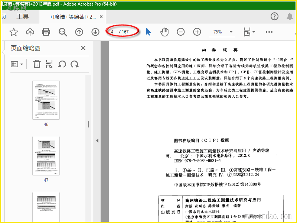Open the fit page width scrolling tool
The height and width of the screenshot is (223, 297).
tap(247, 32)
